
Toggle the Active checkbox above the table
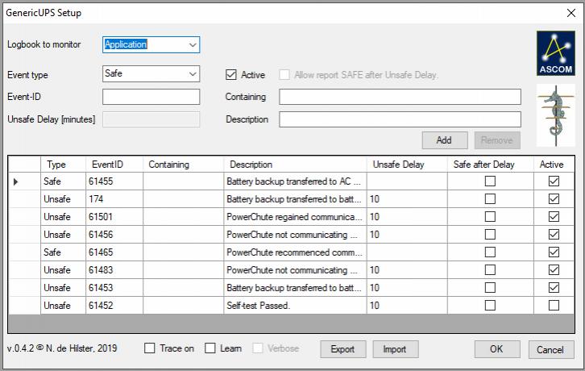(231, 75)
